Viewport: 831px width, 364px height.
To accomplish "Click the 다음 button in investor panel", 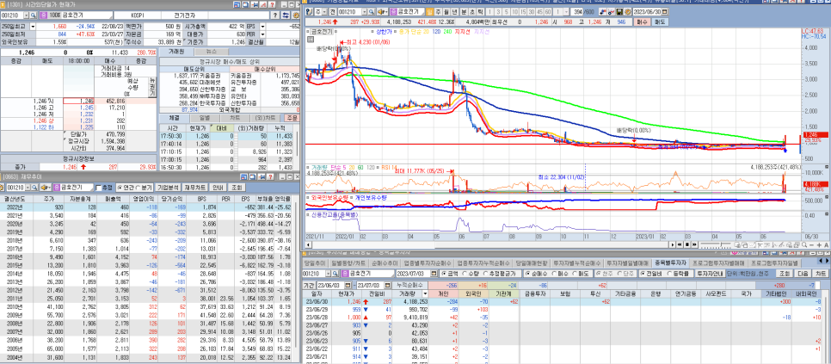I will tap(803, 274).
